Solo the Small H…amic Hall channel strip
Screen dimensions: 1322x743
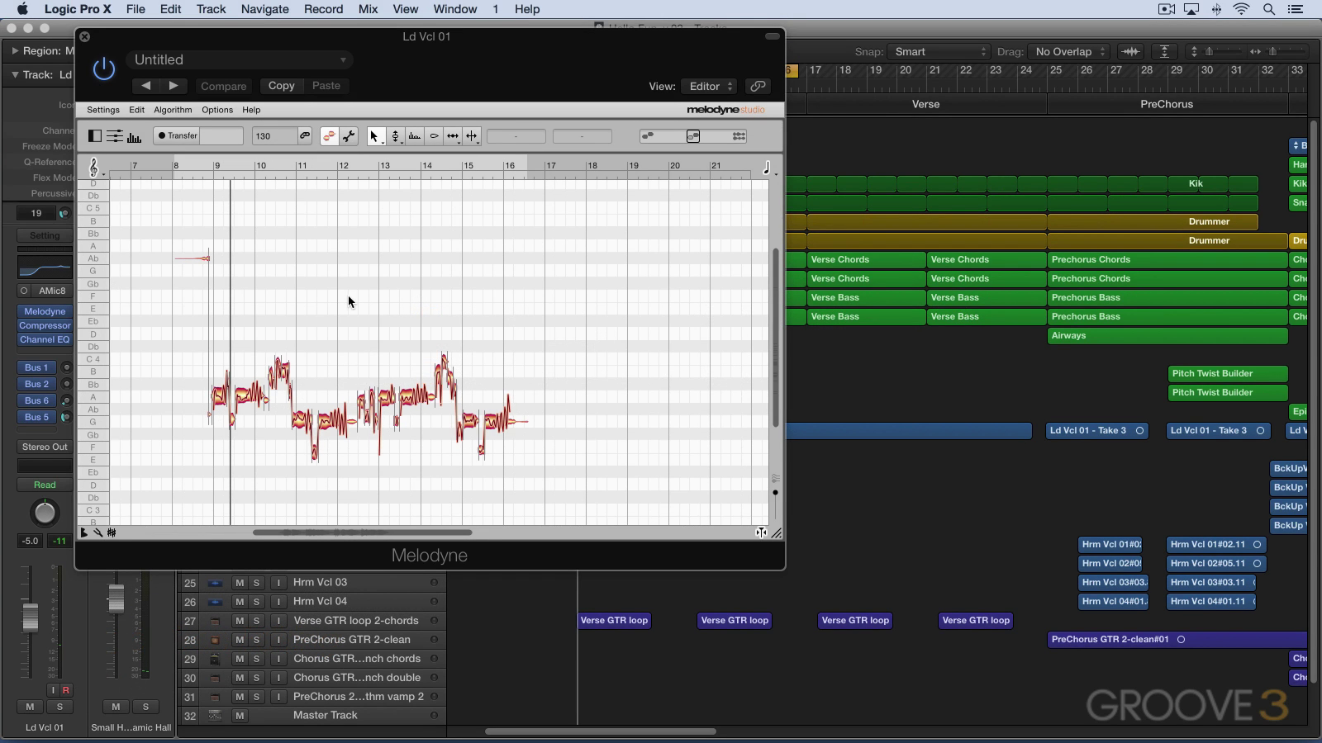pyautogui.click(x=145, y=707)
